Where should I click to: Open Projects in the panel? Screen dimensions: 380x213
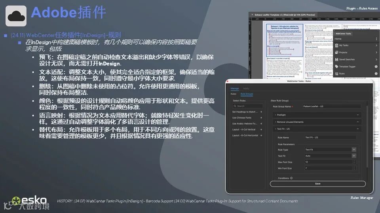[356, 52]
